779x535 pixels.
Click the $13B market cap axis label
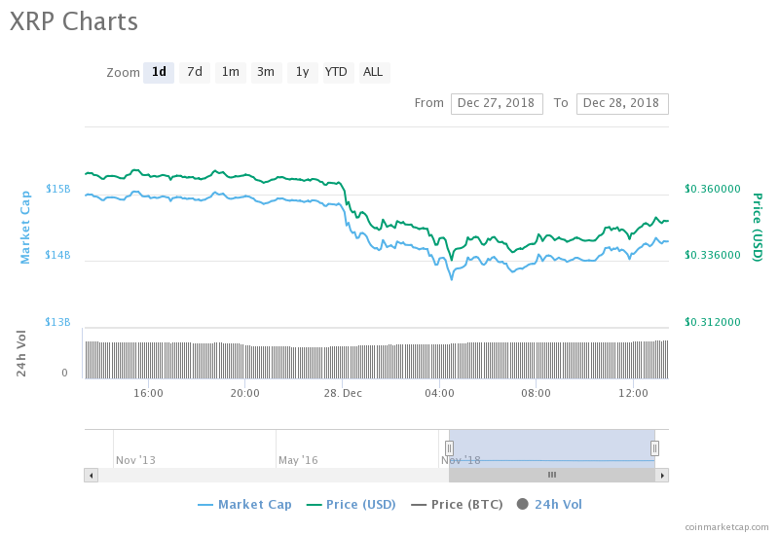pos(58,322)
